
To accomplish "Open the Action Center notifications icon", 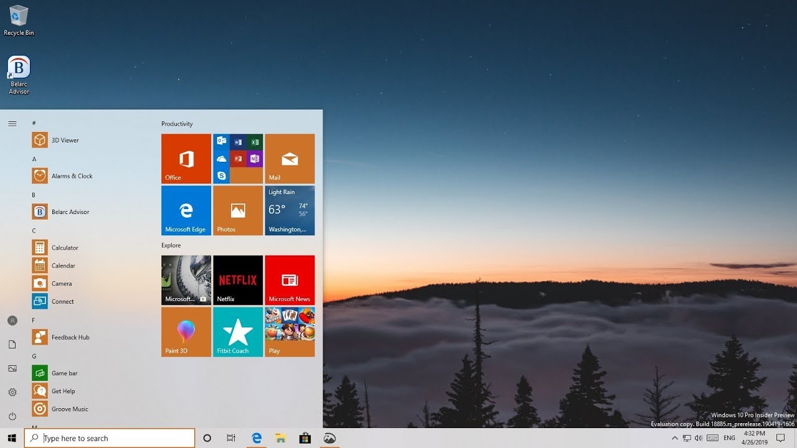I will click(x=780, y=438).
